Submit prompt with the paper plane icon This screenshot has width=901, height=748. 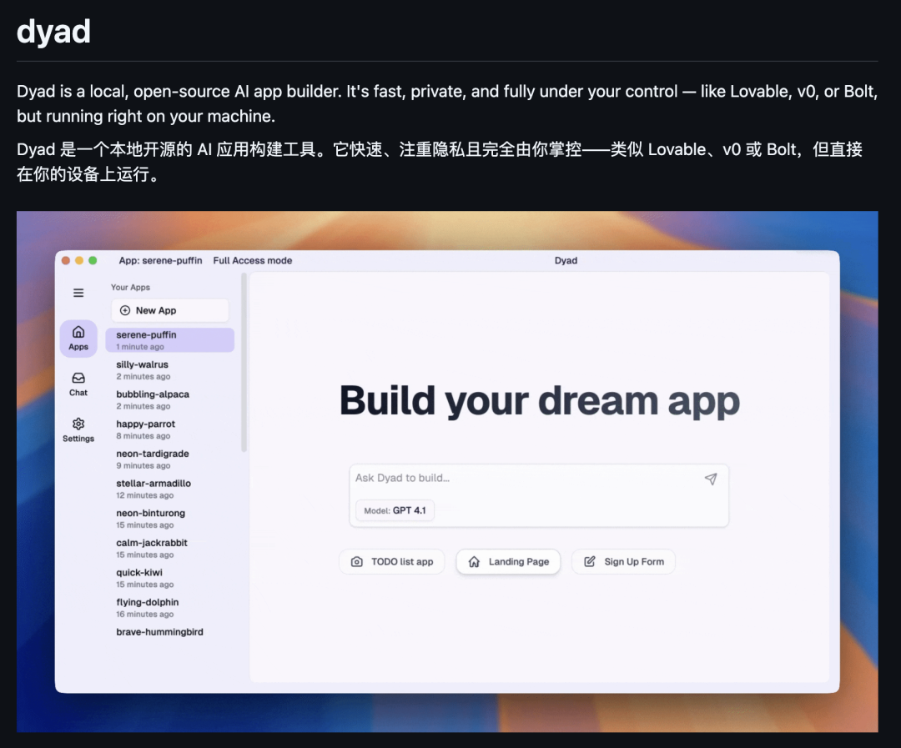710,479
